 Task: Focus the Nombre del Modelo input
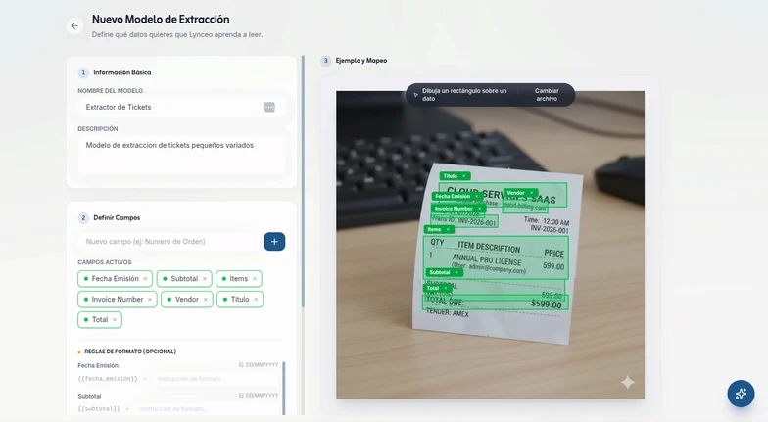coord(181,108)
